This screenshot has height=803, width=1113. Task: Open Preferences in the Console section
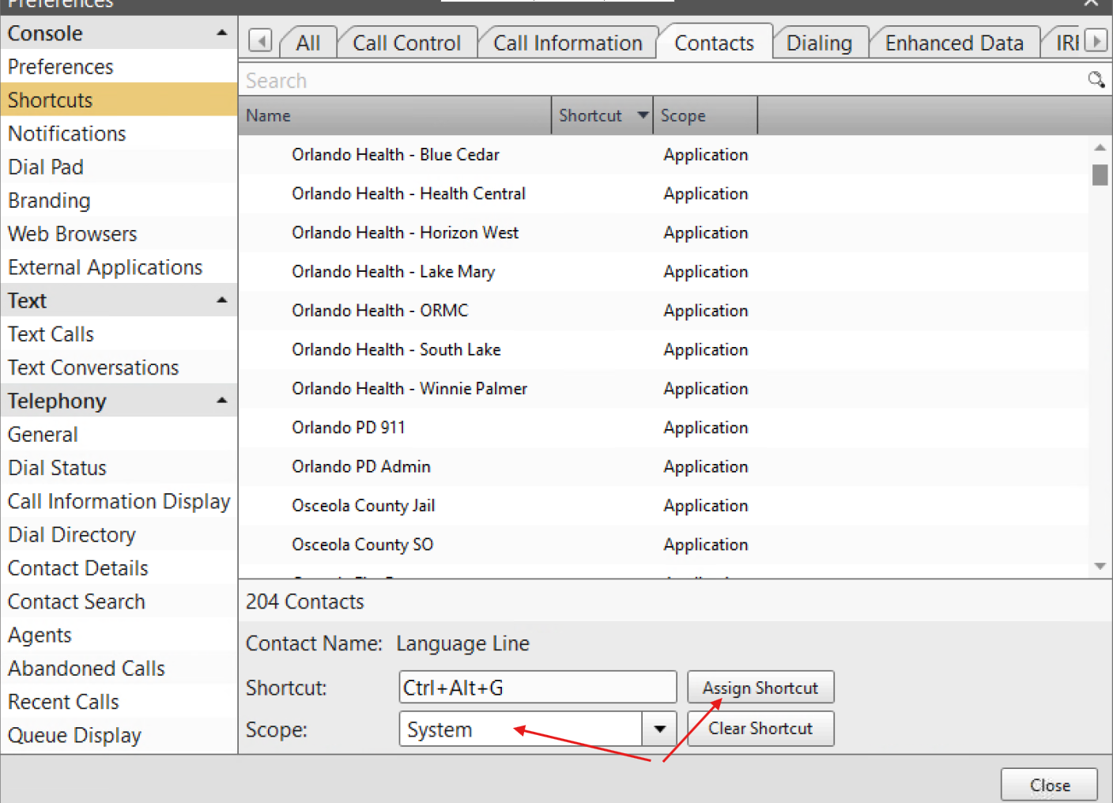click(x=119, y=66)
